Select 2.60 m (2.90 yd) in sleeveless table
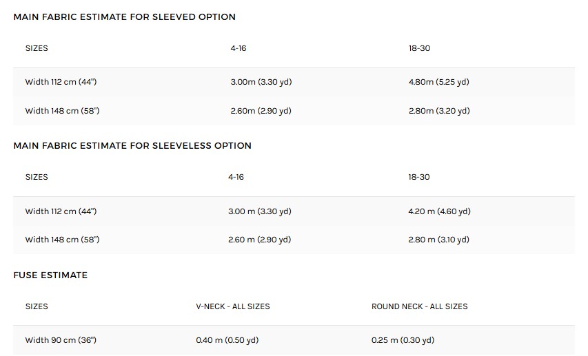Screen dimensions: 588x356 click(x=259, y=240)
